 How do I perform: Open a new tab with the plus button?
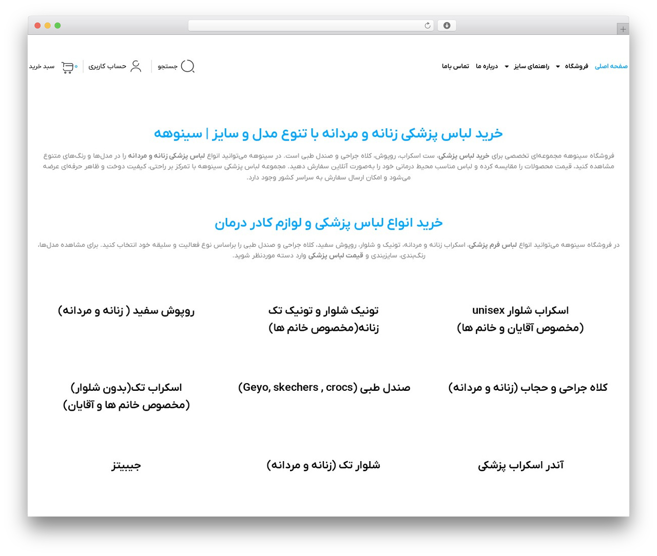coord(623,29)
